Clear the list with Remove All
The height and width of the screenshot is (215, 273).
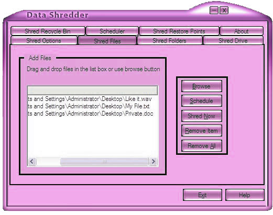click(202, 145)
